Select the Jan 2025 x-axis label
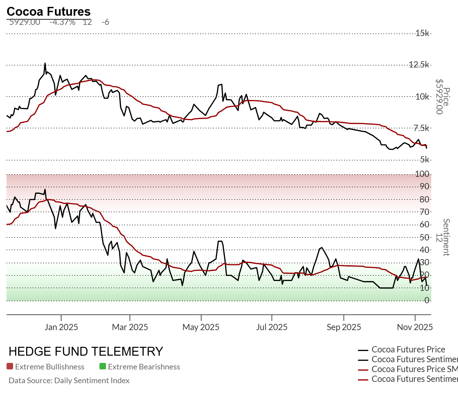 pos(61,327)
